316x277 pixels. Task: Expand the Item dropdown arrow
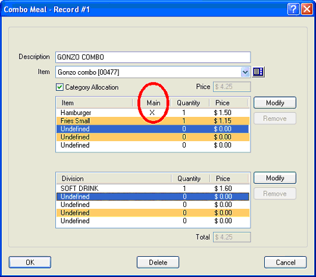(245, 72)
